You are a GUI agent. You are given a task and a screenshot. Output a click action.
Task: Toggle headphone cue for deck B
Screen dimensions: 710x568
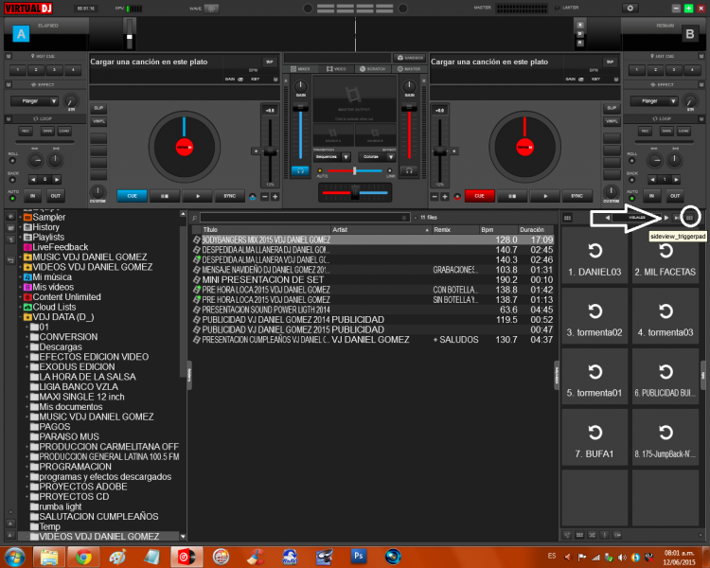click(409, 170)
